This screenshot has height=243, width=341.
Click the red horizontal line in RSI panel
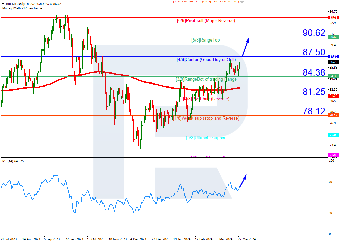point(228,190)
